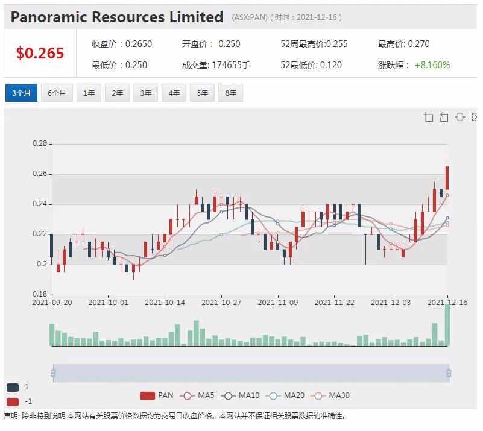Screen dimensions: 483x431
Task: Click 收盘价:0.2650 value
Action: tap(122, 44)
